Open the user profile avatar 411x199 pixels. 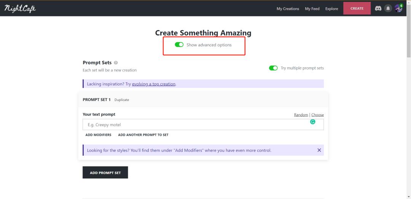(x=398, y=8)
